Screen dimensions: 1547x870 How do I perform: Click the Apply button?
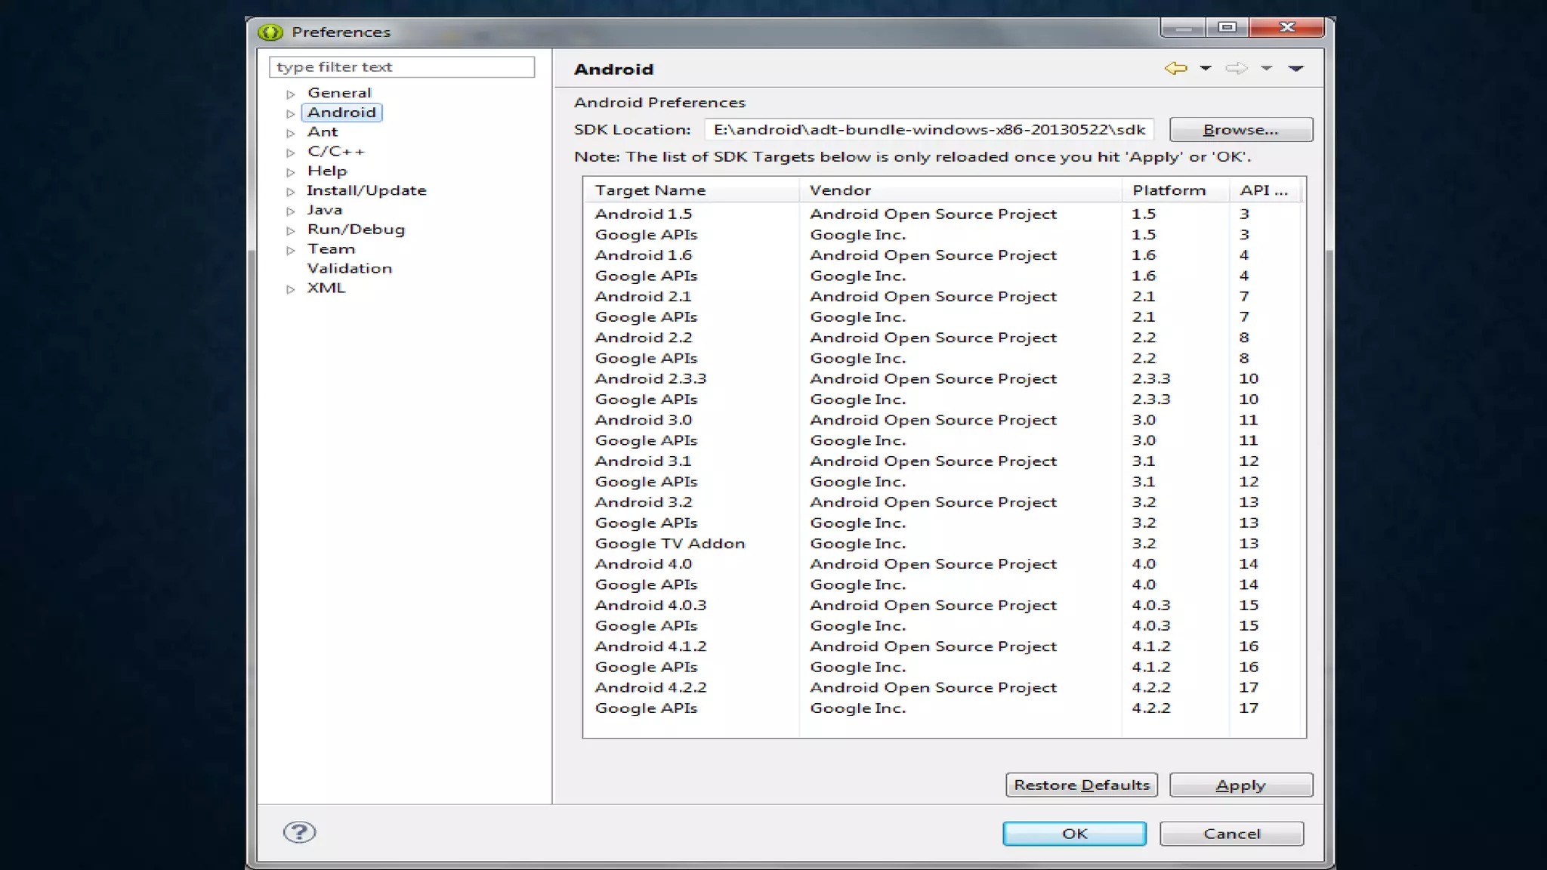1240,785
